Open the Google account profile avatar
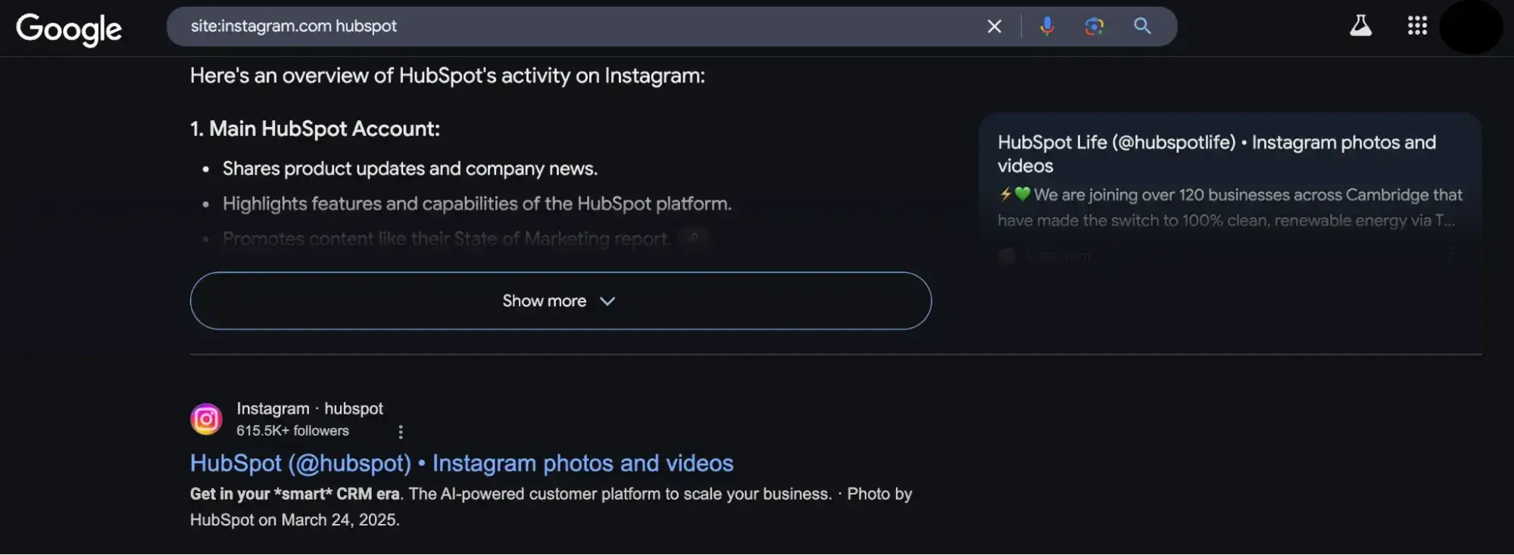Screen dimensions: 1514x555 pos(1470,27)
